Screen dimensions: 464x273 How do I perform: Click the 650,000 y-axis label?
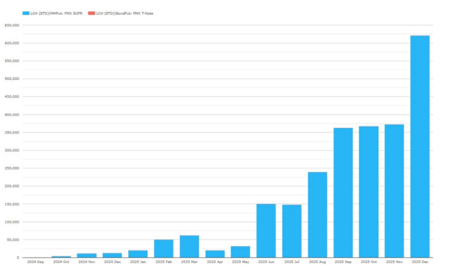click(12, 25)
